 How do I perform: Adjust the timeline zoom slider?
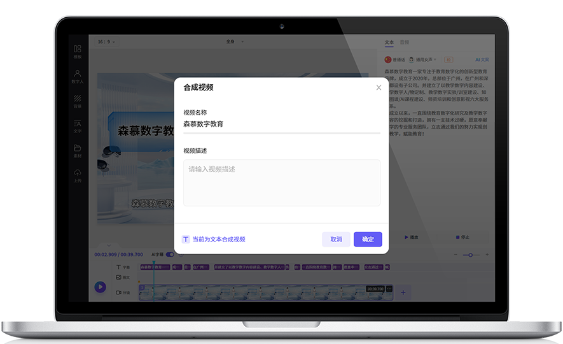[471, 255]
